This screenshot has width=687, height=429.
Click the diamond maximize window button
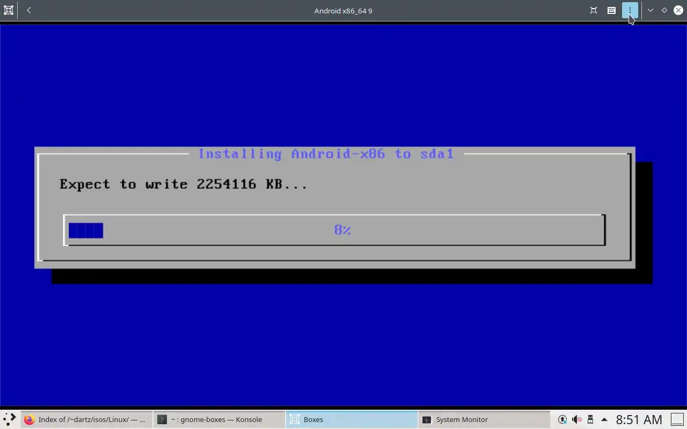coord(664,10)
